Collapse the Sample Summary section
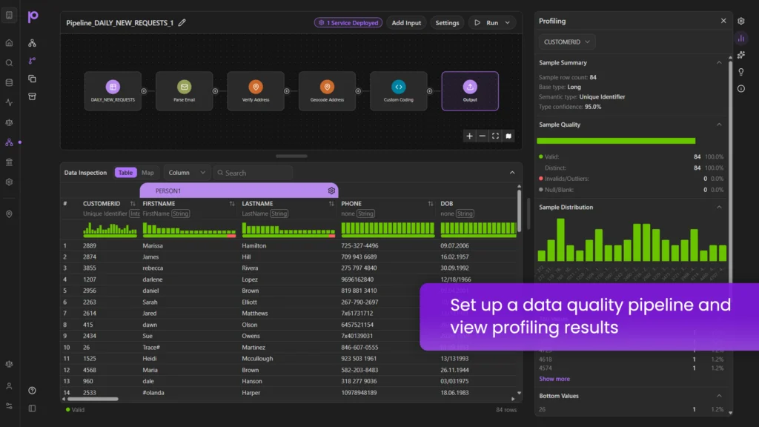Screen dimensions: 759x427 click(719, 62)
